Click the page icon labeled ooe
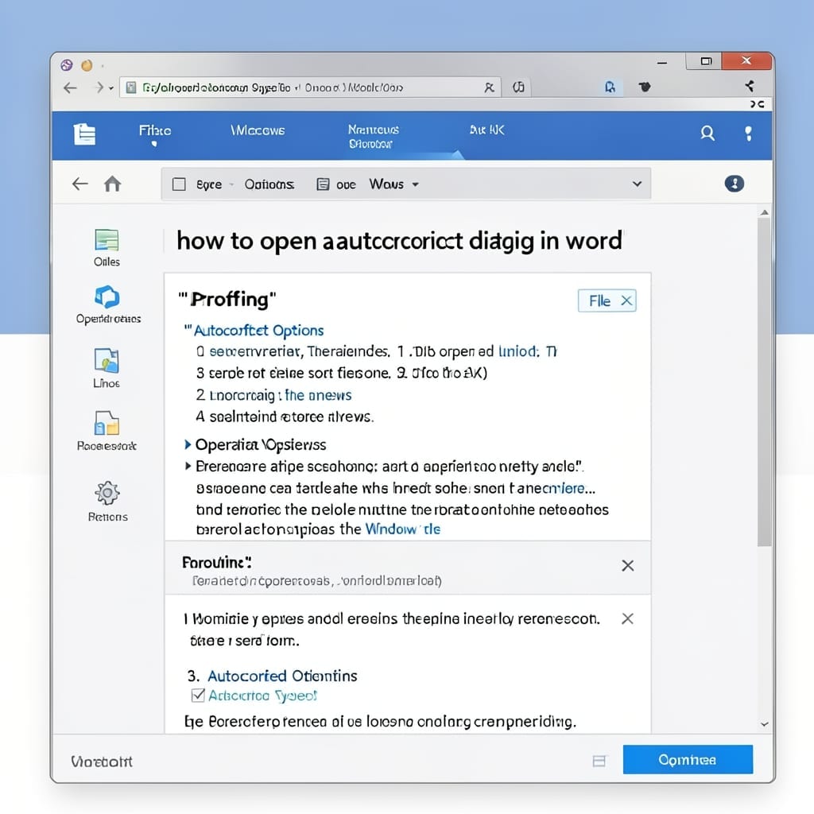Screen dimensions: 814x814 pos(323,184)
